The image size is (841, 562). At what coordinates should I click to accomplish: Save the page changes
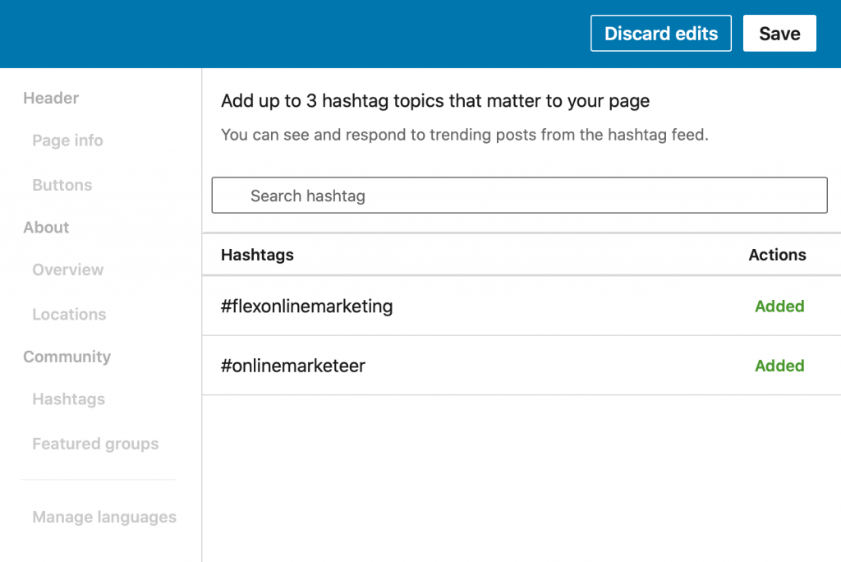coord(779,34)
